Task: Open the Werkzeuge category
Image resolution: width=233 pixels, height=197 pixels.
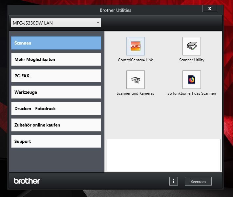Action: (x=56, y=92)
